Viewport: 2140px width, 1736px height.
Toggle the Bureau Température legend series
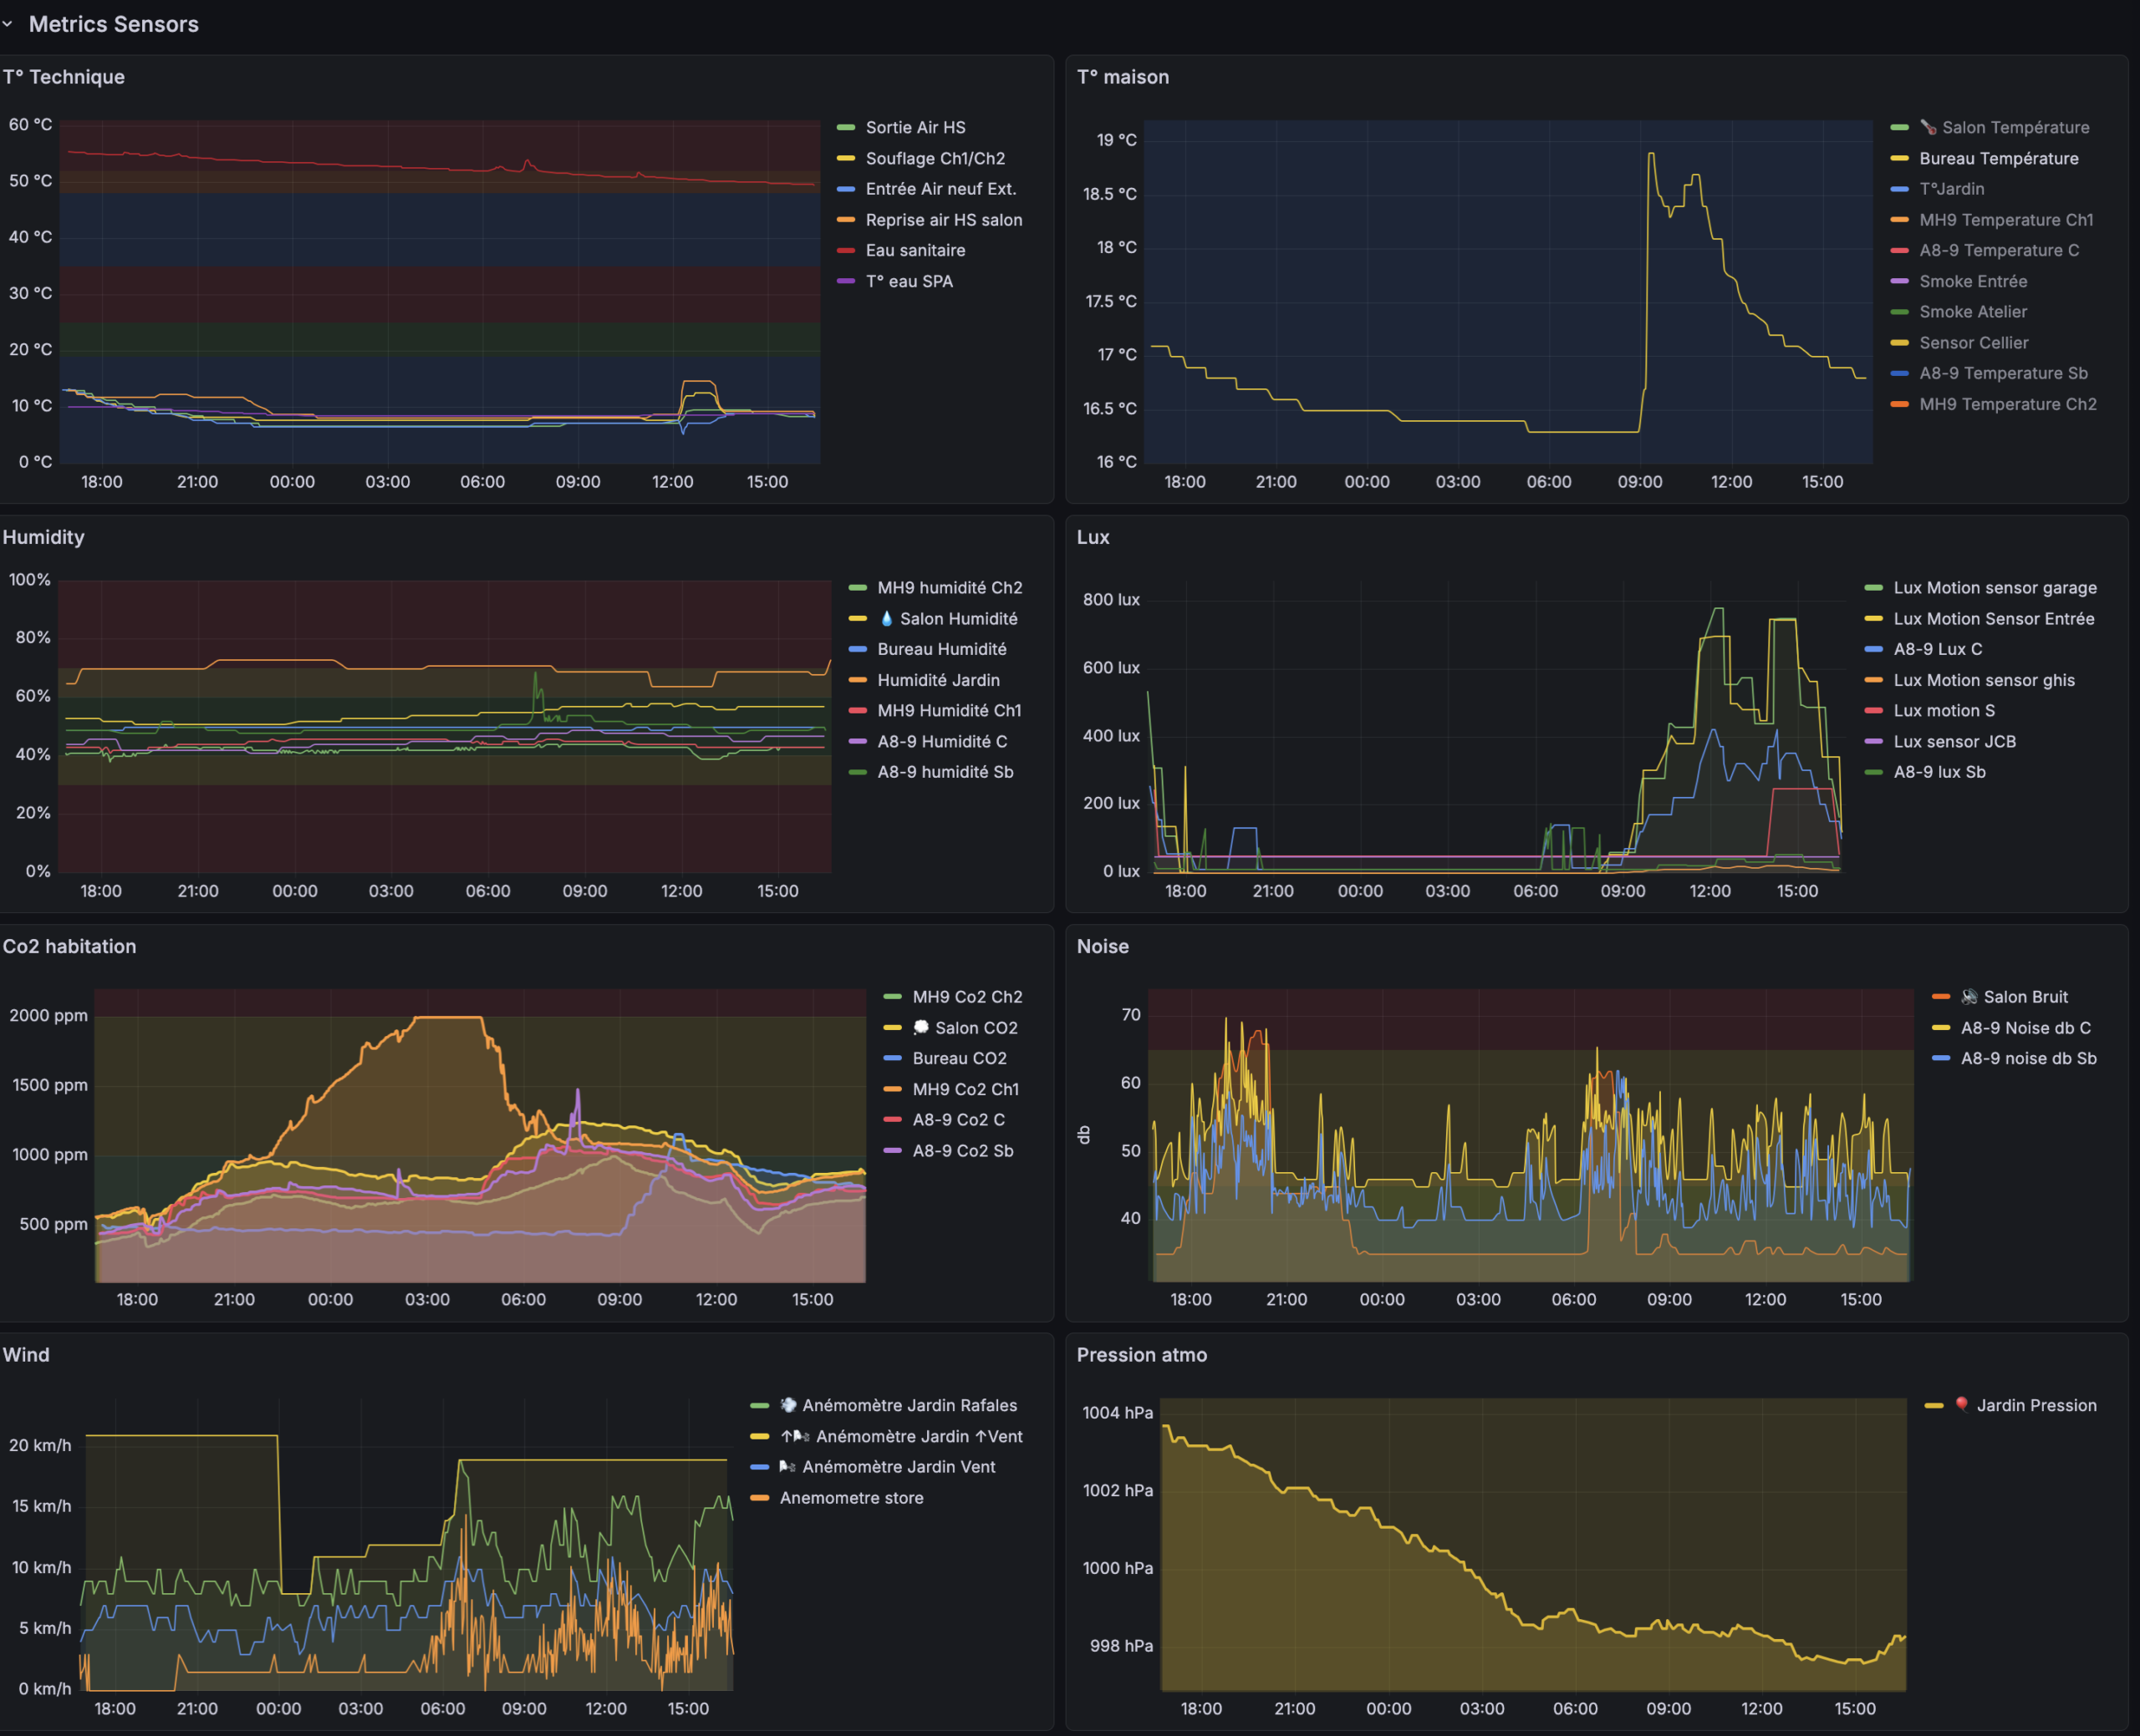[1998, 158]
